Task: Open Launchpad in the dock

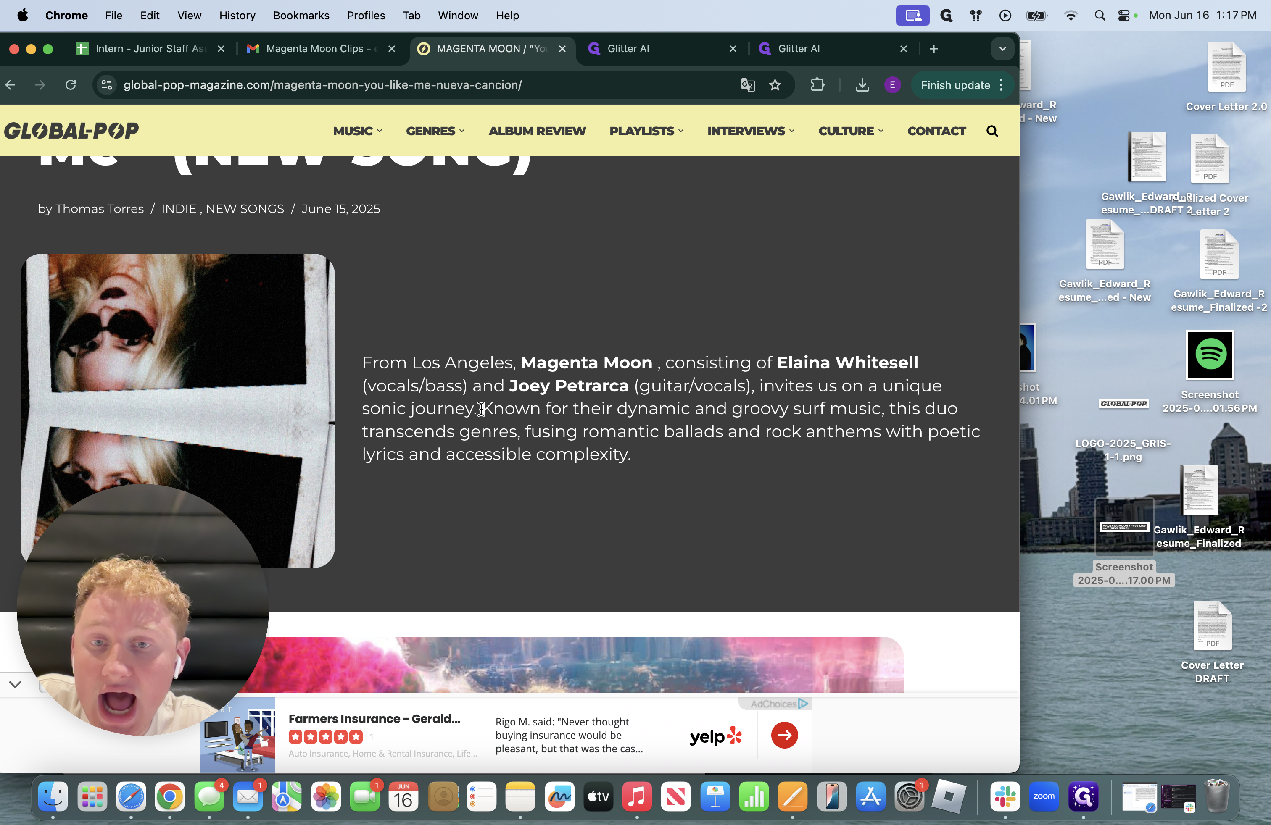Action: [x=92, y=797]
